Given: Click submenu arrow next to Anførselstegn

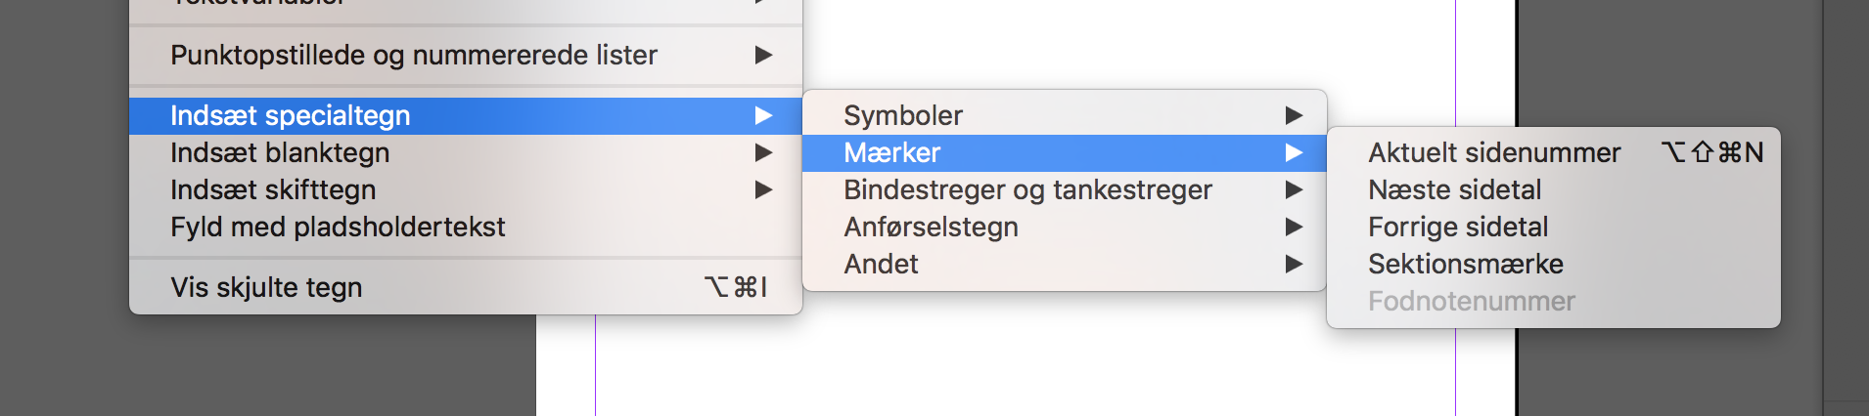Looking at the screenshot, I should (1294, 228).
